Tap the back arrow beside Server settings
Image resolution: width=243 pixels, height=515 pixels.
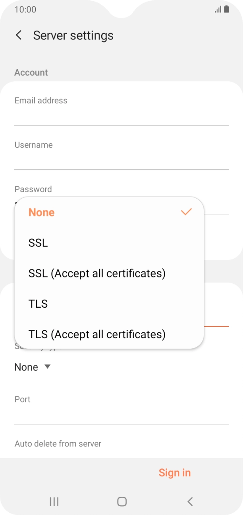[19, 35]
